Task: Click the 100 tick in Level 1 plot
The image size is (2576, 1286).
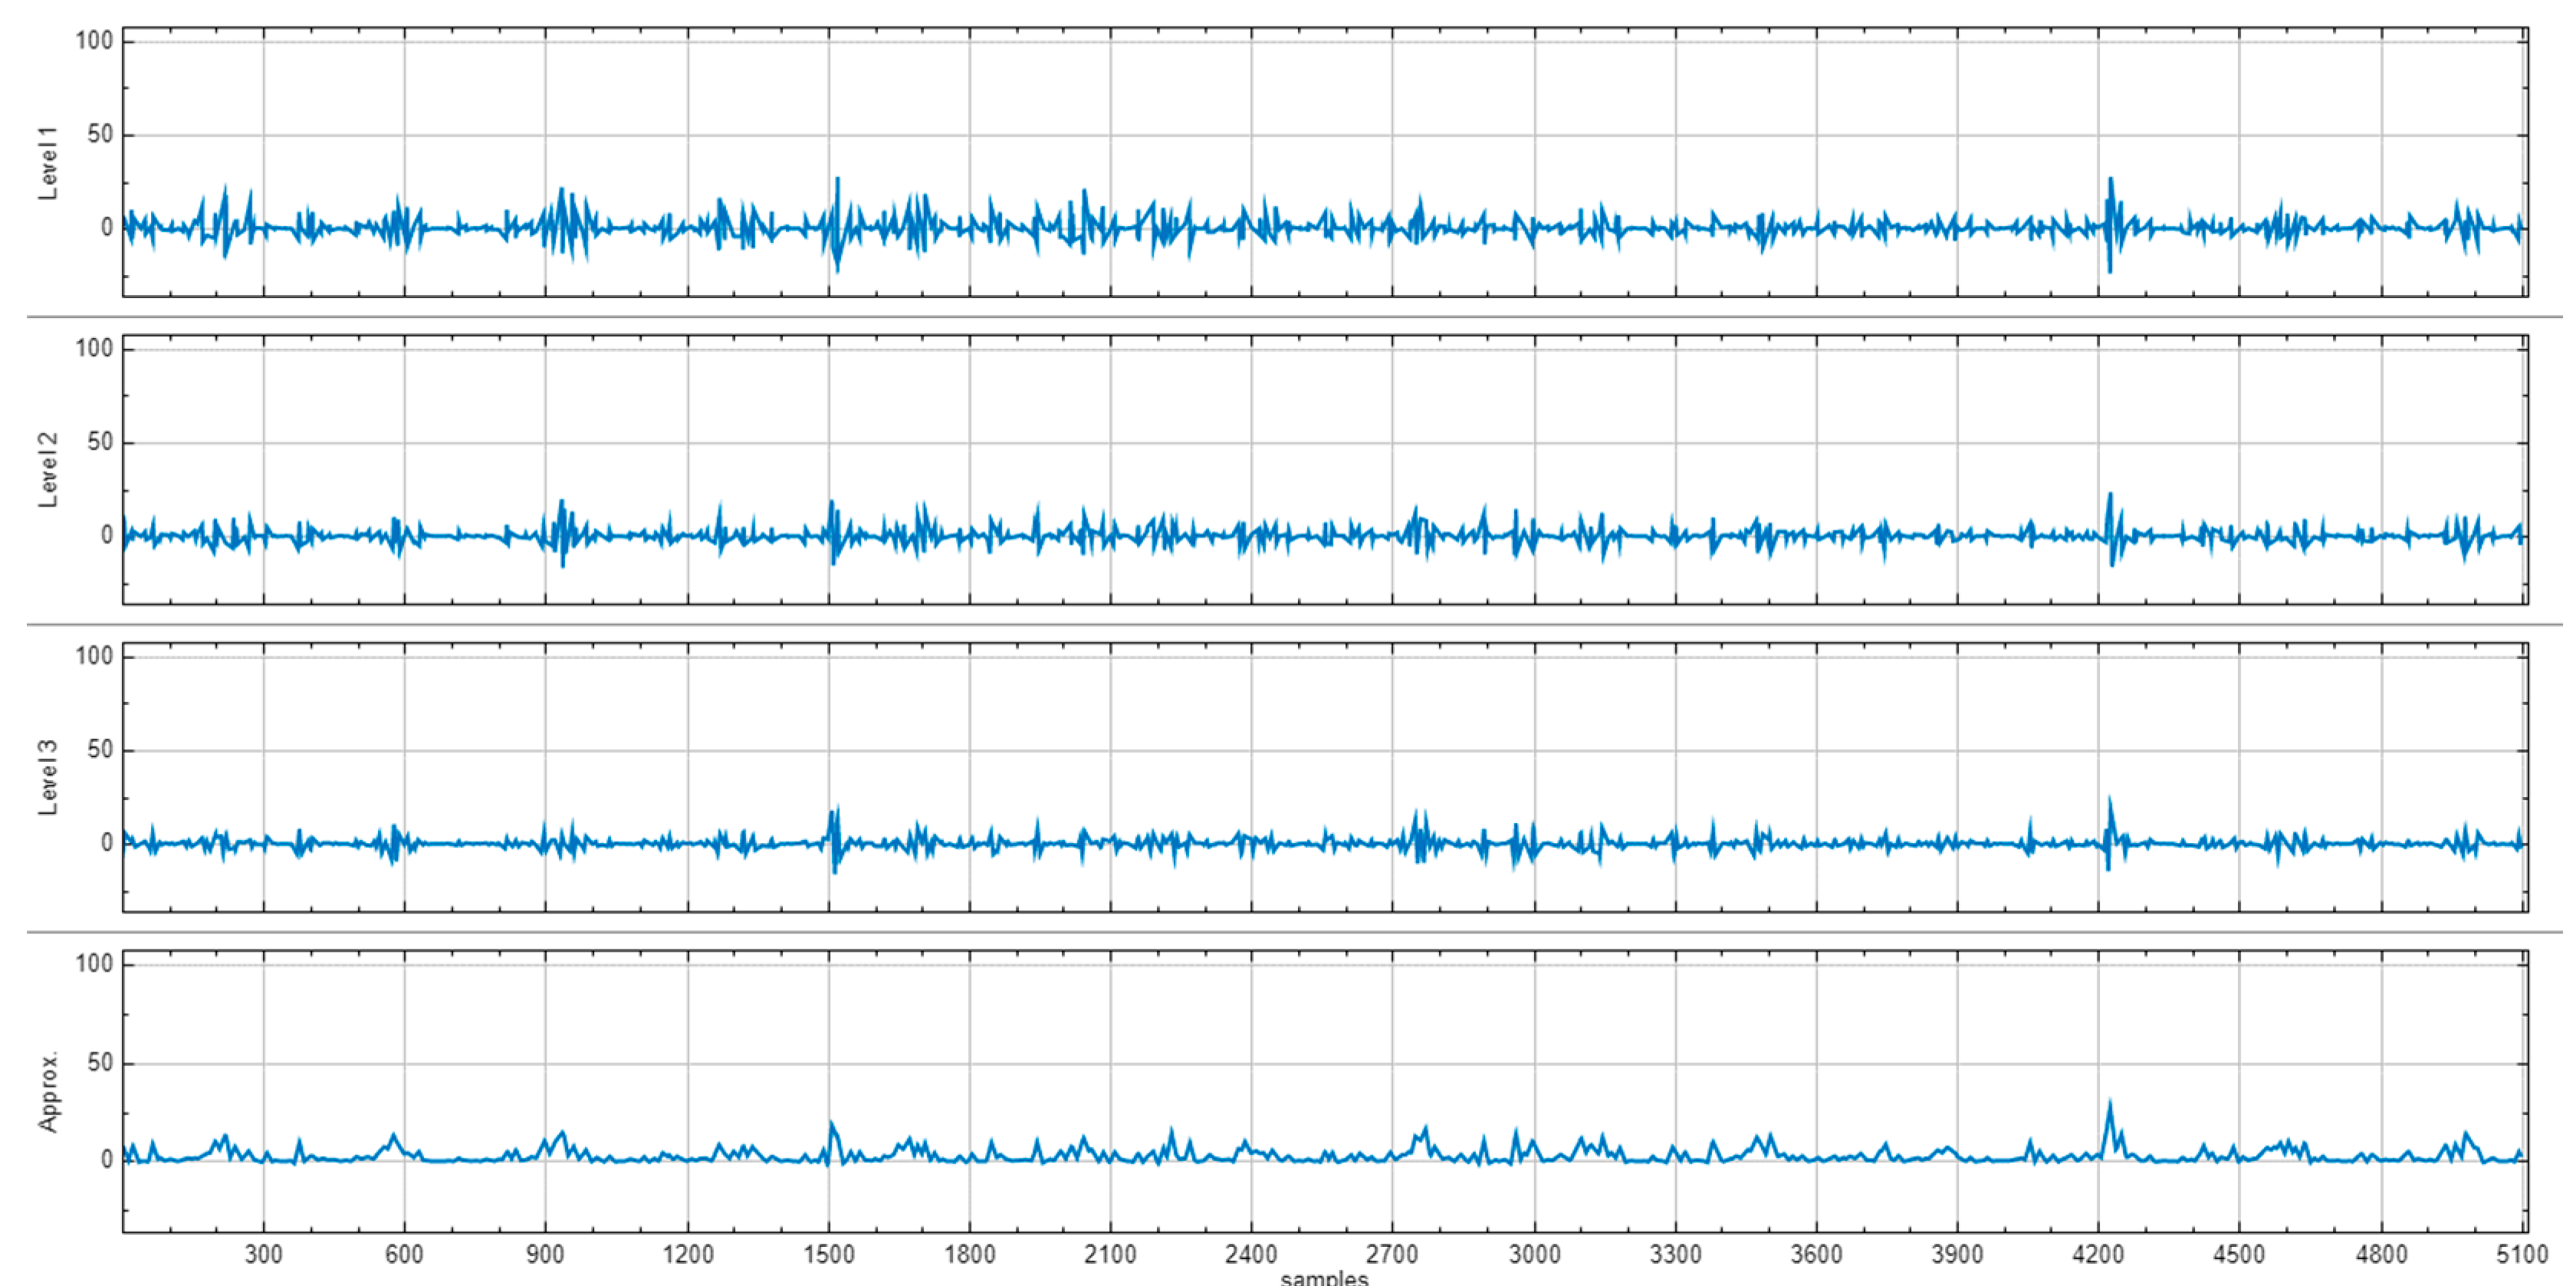Action: (x=94, y=41)
